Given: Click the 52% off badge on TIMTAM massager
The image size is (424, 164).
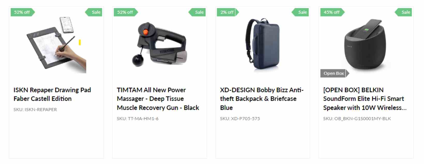Looking at the screenshot, I should click(x=126, y=12).
